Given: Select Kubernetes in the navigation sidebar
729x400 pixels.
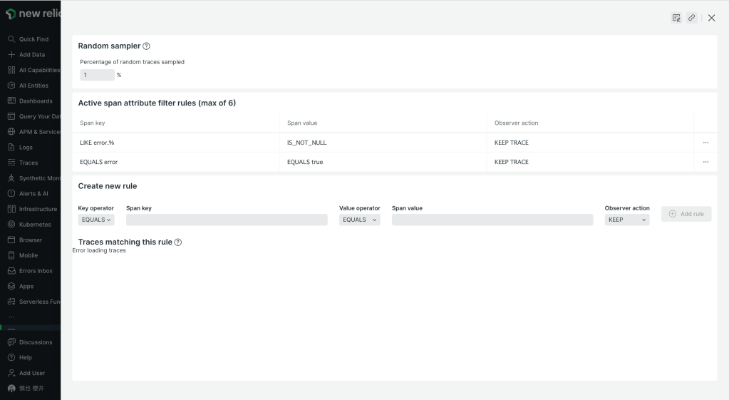Looking at the screenshot, I should 34,225.
